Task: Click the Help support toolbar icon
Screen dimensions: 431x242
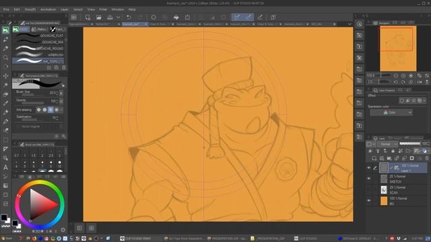Action: (x=273, y=17)
